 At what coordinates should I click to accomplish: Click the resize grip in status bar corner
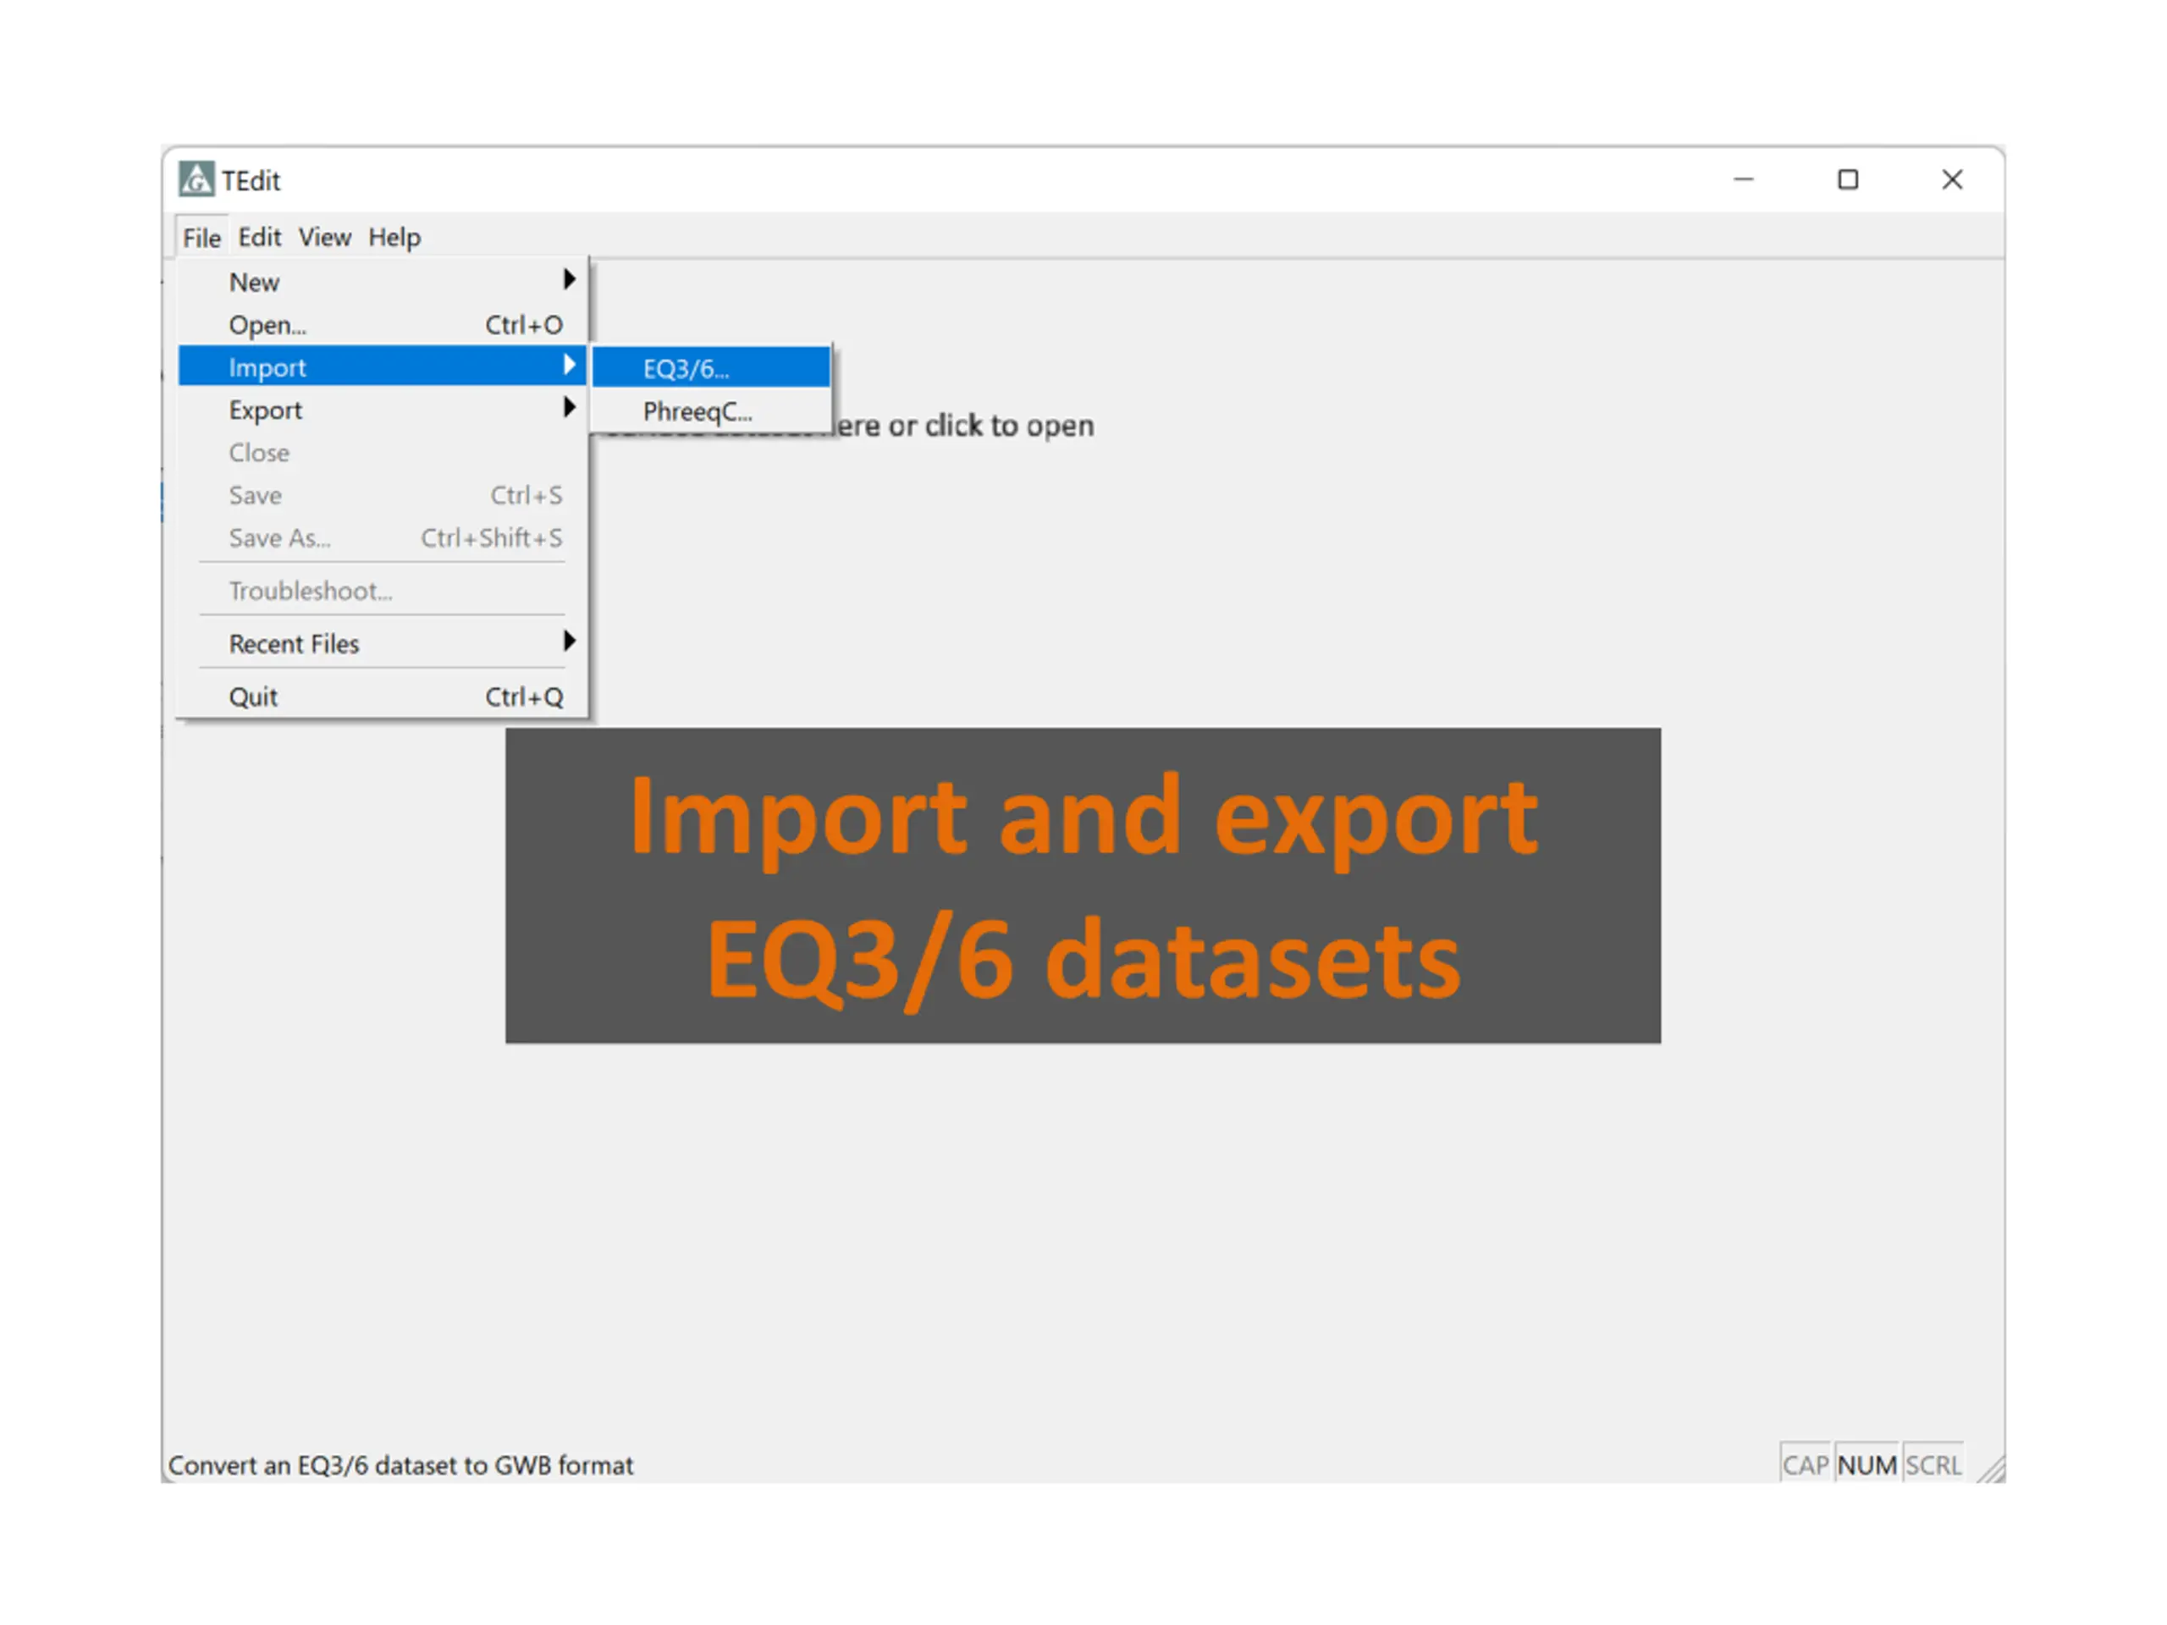1990,1469
